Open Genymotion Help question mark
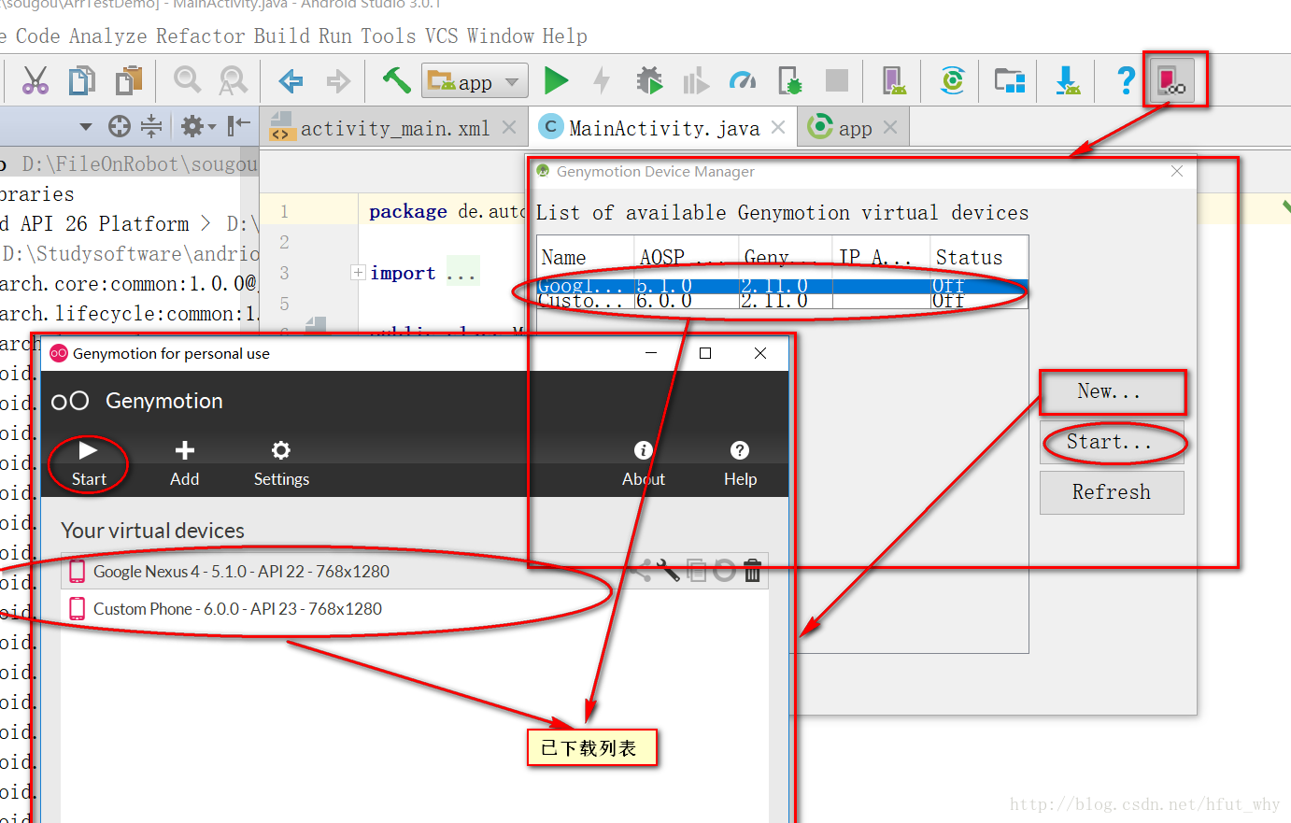Viewport: 1291px width, 823px height. click(x=740, y=464)
